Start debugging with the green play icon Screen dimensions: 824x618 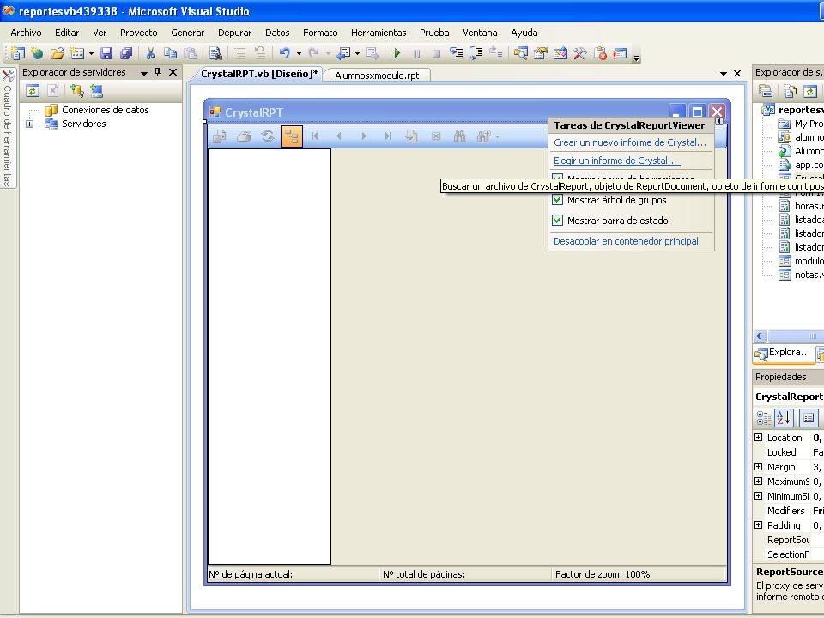[397, 53]
